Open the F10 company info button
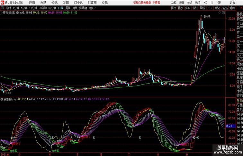243x156 pixels. [210, 8]
